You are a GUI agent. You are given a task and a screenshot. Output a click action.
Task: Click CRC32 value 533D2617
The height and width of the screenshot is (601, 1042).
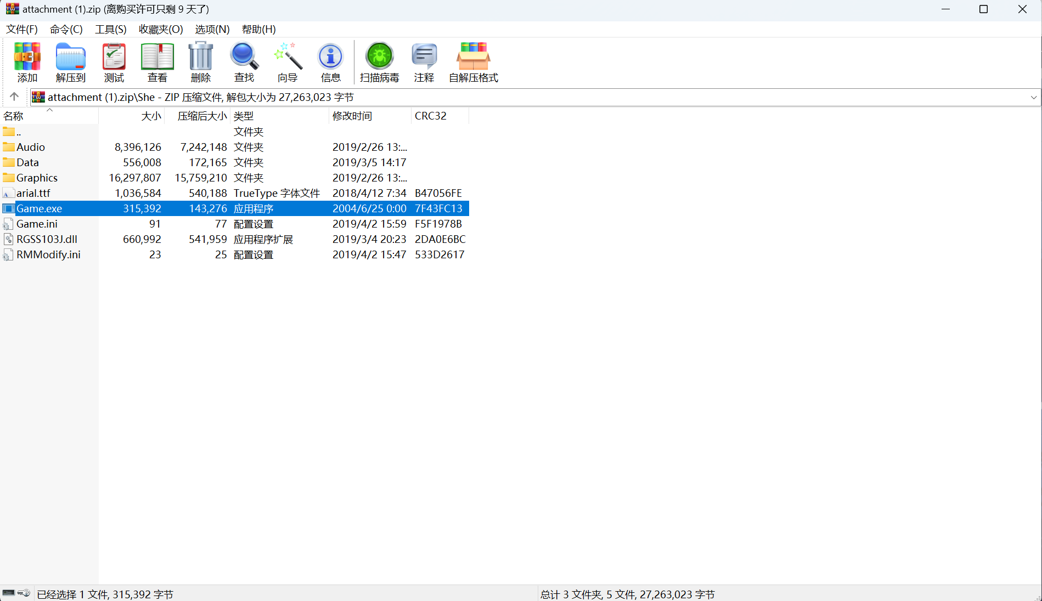point(440,254)
